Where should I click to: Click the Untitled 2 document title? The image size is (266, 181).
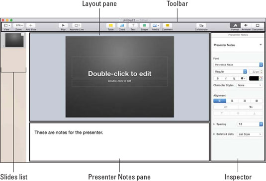click(129, 20)
